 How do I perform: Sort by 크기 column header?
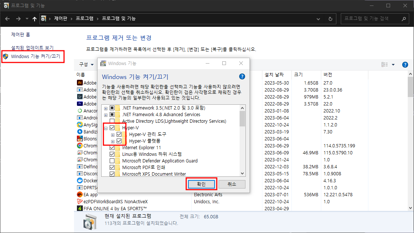298,75
